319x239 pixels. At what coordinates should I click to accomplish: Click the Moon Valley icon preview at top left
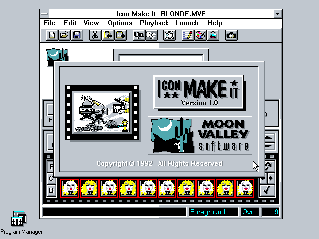[57, 55]
